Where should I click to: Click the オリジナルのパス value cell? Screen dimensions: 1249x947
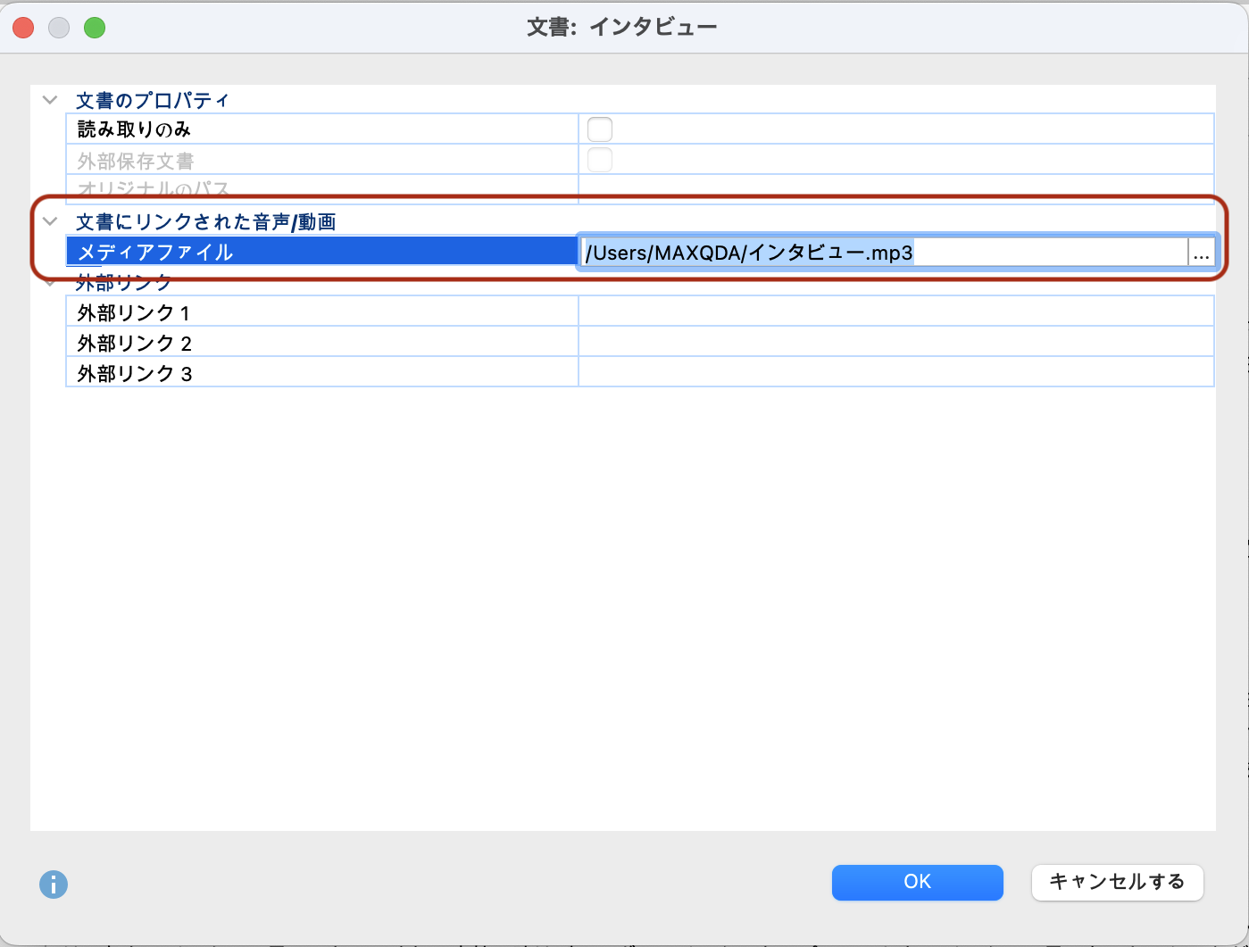point(895,189)
